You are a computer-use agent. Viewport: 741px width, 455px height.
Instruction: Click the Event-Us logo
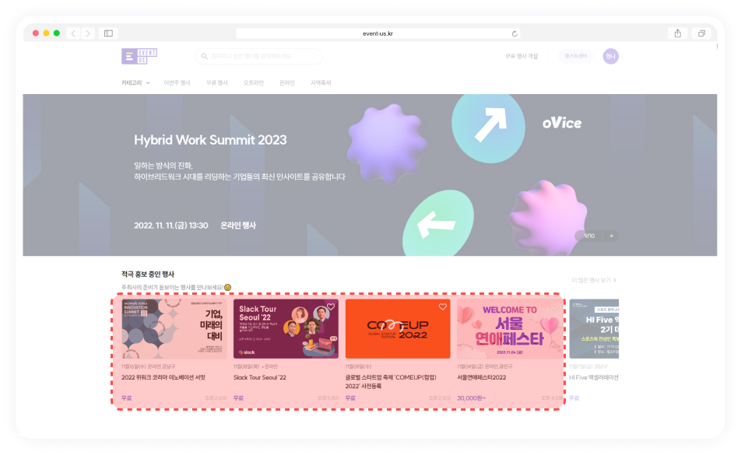pyautogui.click(x=139, y=56)
